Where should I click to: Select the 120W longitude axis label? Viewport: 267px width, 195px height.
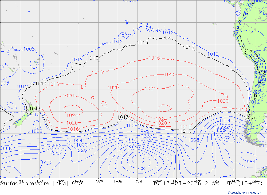tap(157, 181)
